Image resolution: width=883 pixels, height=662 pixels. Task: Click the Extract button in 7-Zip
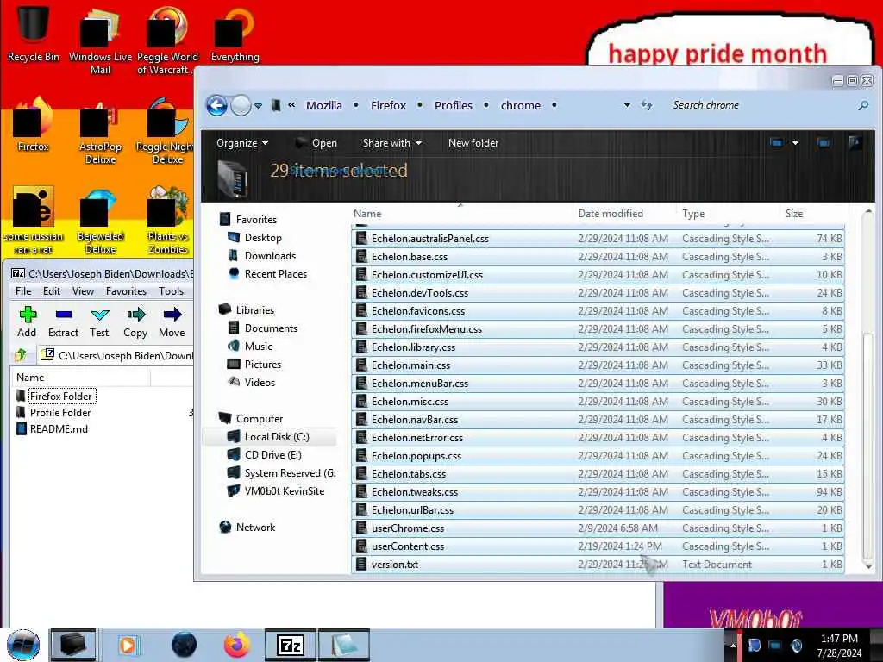(63, 322)
